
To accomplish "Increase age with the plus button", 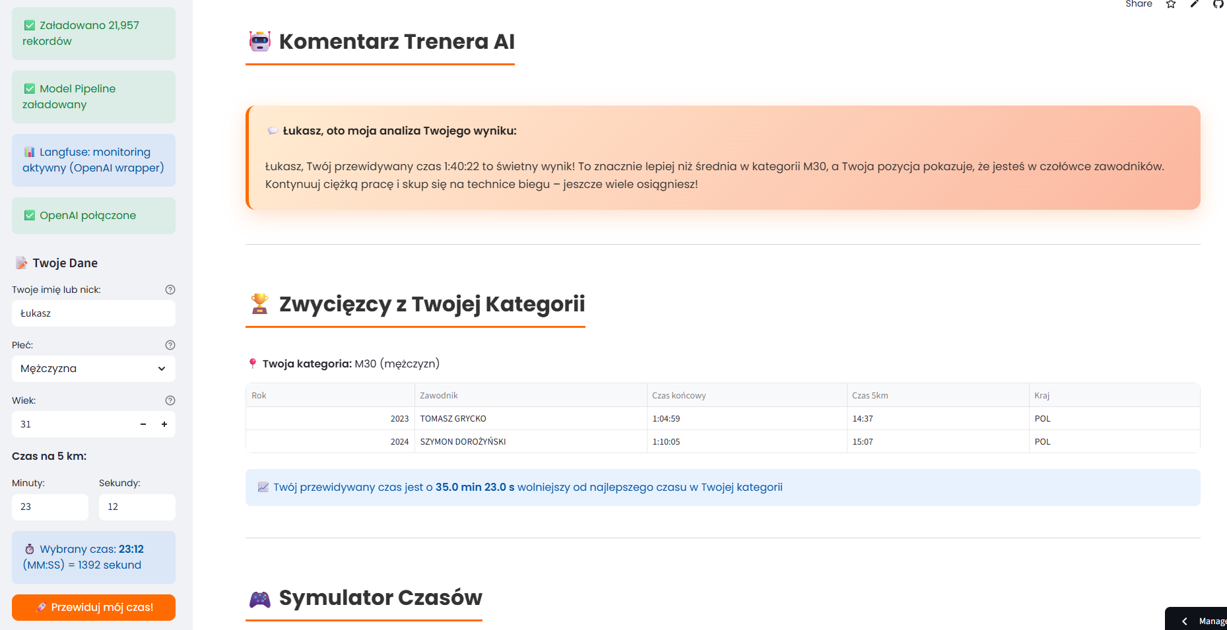I will [x=164, y=424].
